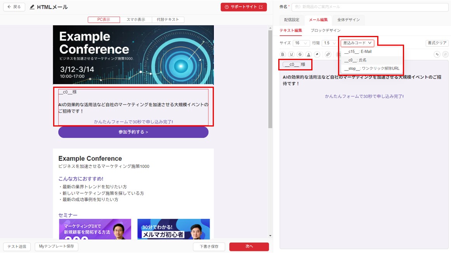451x253 pixels.
Task: Apply bold formatting with the B icon
Action: click(x=283, y=55)
